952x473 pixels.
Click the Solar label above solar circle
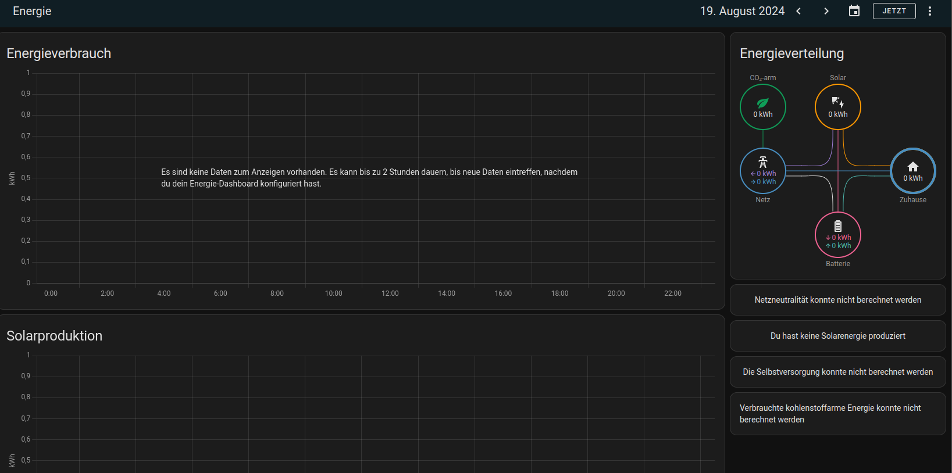point(838,78)
